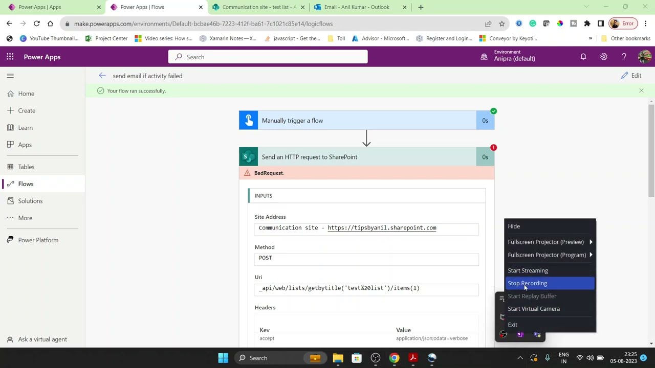The height and width of the screenshot is (368, 655).
Task: Open the Environment Anipra picker
Action: point(508,56)
